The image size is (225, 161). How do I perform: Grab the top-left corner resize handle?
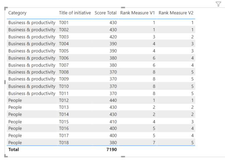[x=6, y=8]
